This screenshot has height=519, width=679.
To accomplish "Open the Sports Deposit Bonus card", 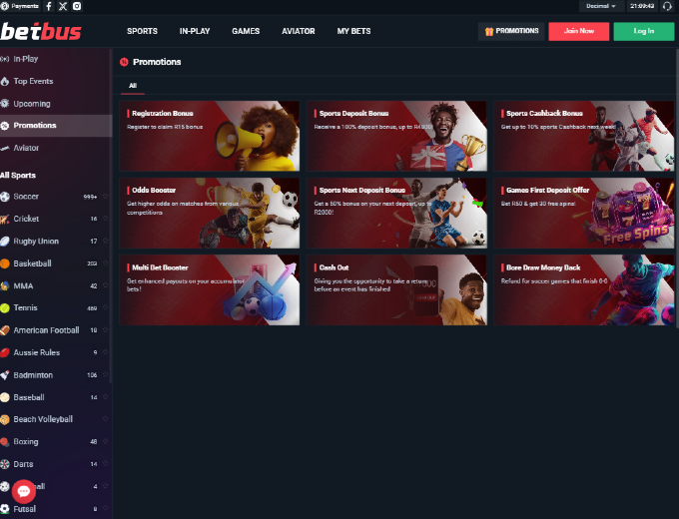I will coord(396,136).
